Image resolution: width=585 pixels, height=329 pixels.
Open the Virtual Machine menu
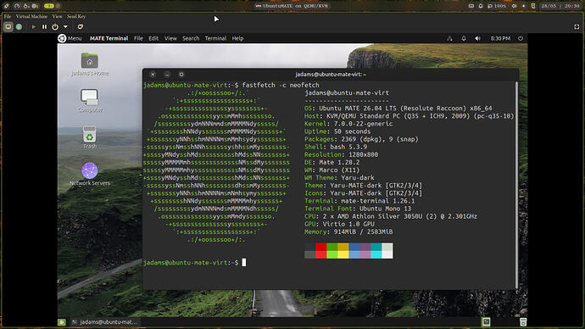(31, 16)
